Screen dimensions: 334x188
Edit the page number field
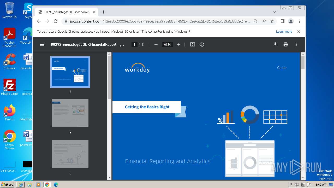[134, 44]
